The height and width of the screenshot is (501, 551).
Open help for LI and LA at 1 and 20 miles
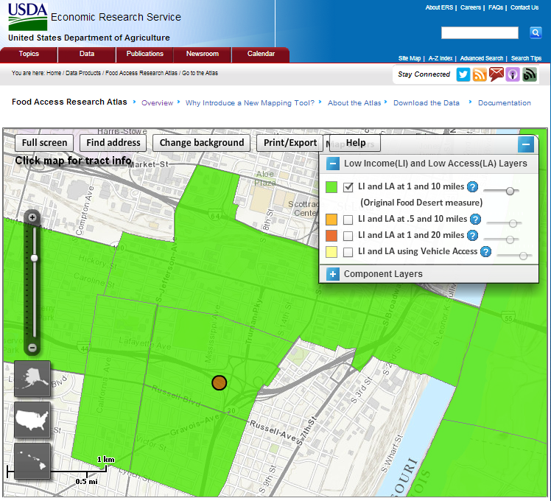(x=473, y=235)
